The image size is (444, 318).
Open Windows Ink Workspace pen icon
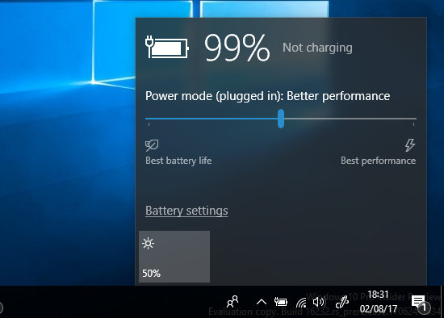tap(341, 302)
